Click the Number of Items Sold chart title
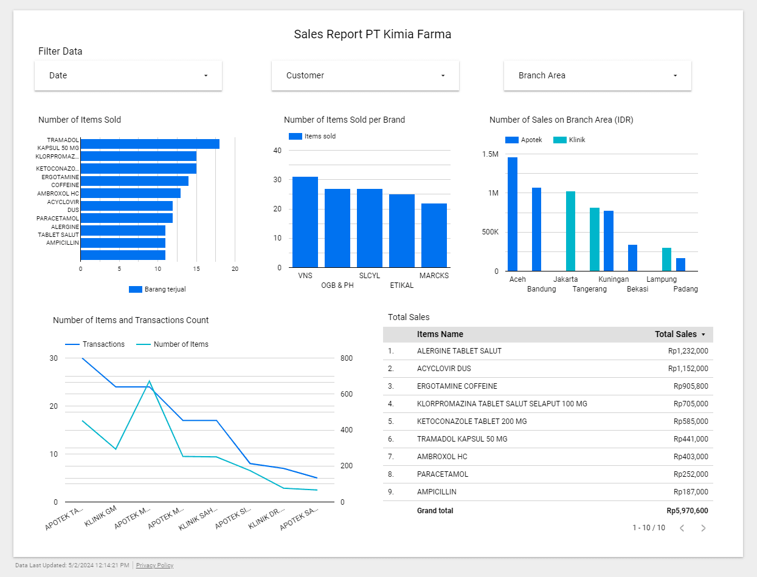Screen dimensions: 757x577 [80, 120]
